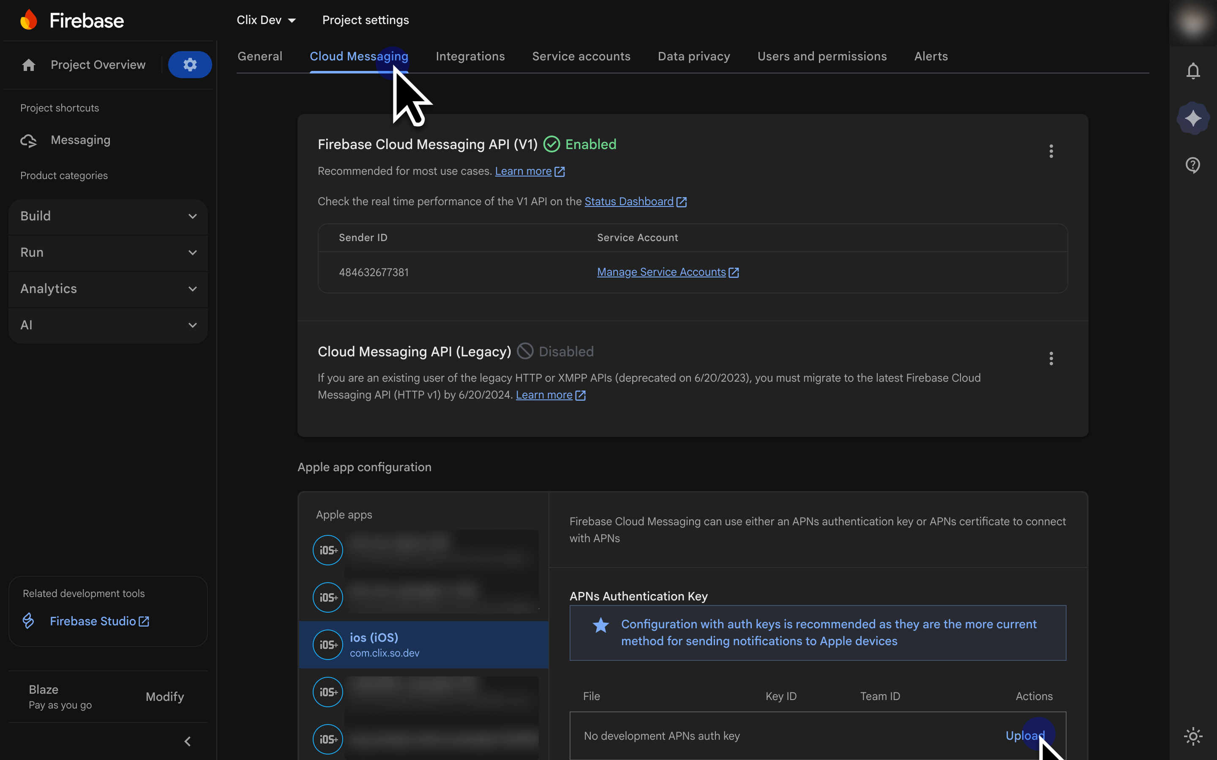Upload a development APNs auth key
Screen dimensions: 1217x760
pos(1025,736)
